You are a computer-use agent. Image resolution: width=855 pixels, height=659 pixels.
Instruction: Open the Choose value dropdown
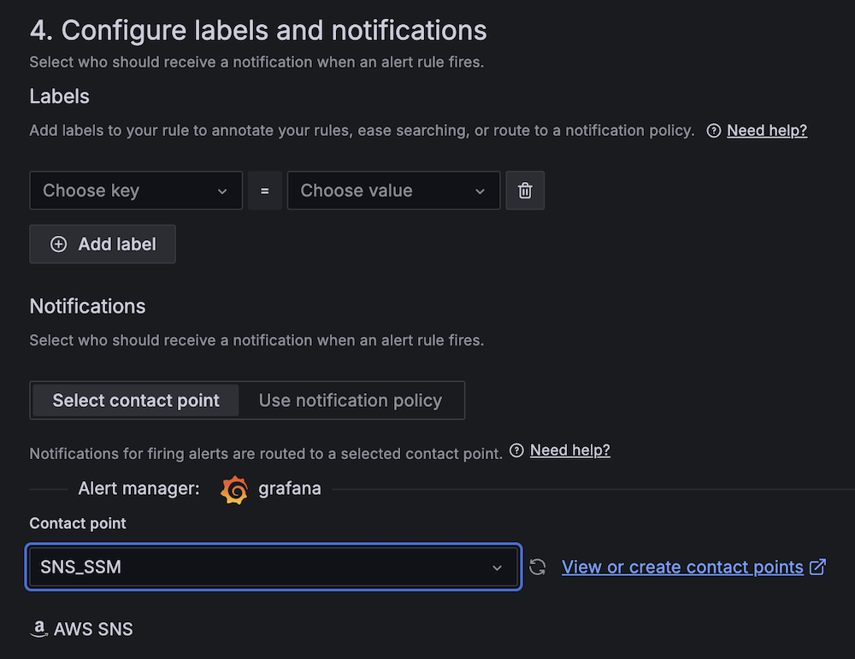tap(393, 190)
